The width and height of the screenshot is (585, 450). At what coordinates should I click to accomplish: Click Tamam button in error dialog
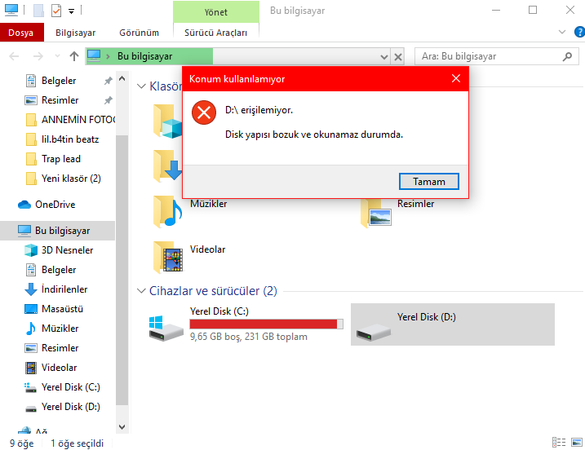coord(428,182)
